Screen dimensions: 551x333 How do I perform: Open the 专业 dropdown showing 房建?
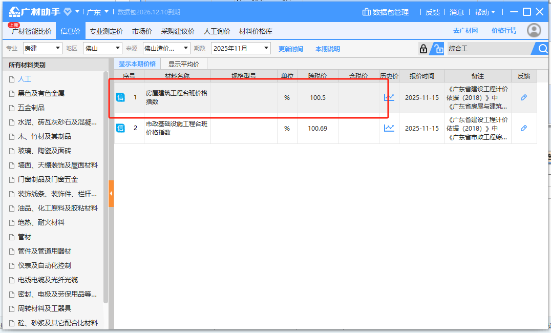(x=42, y=48)
